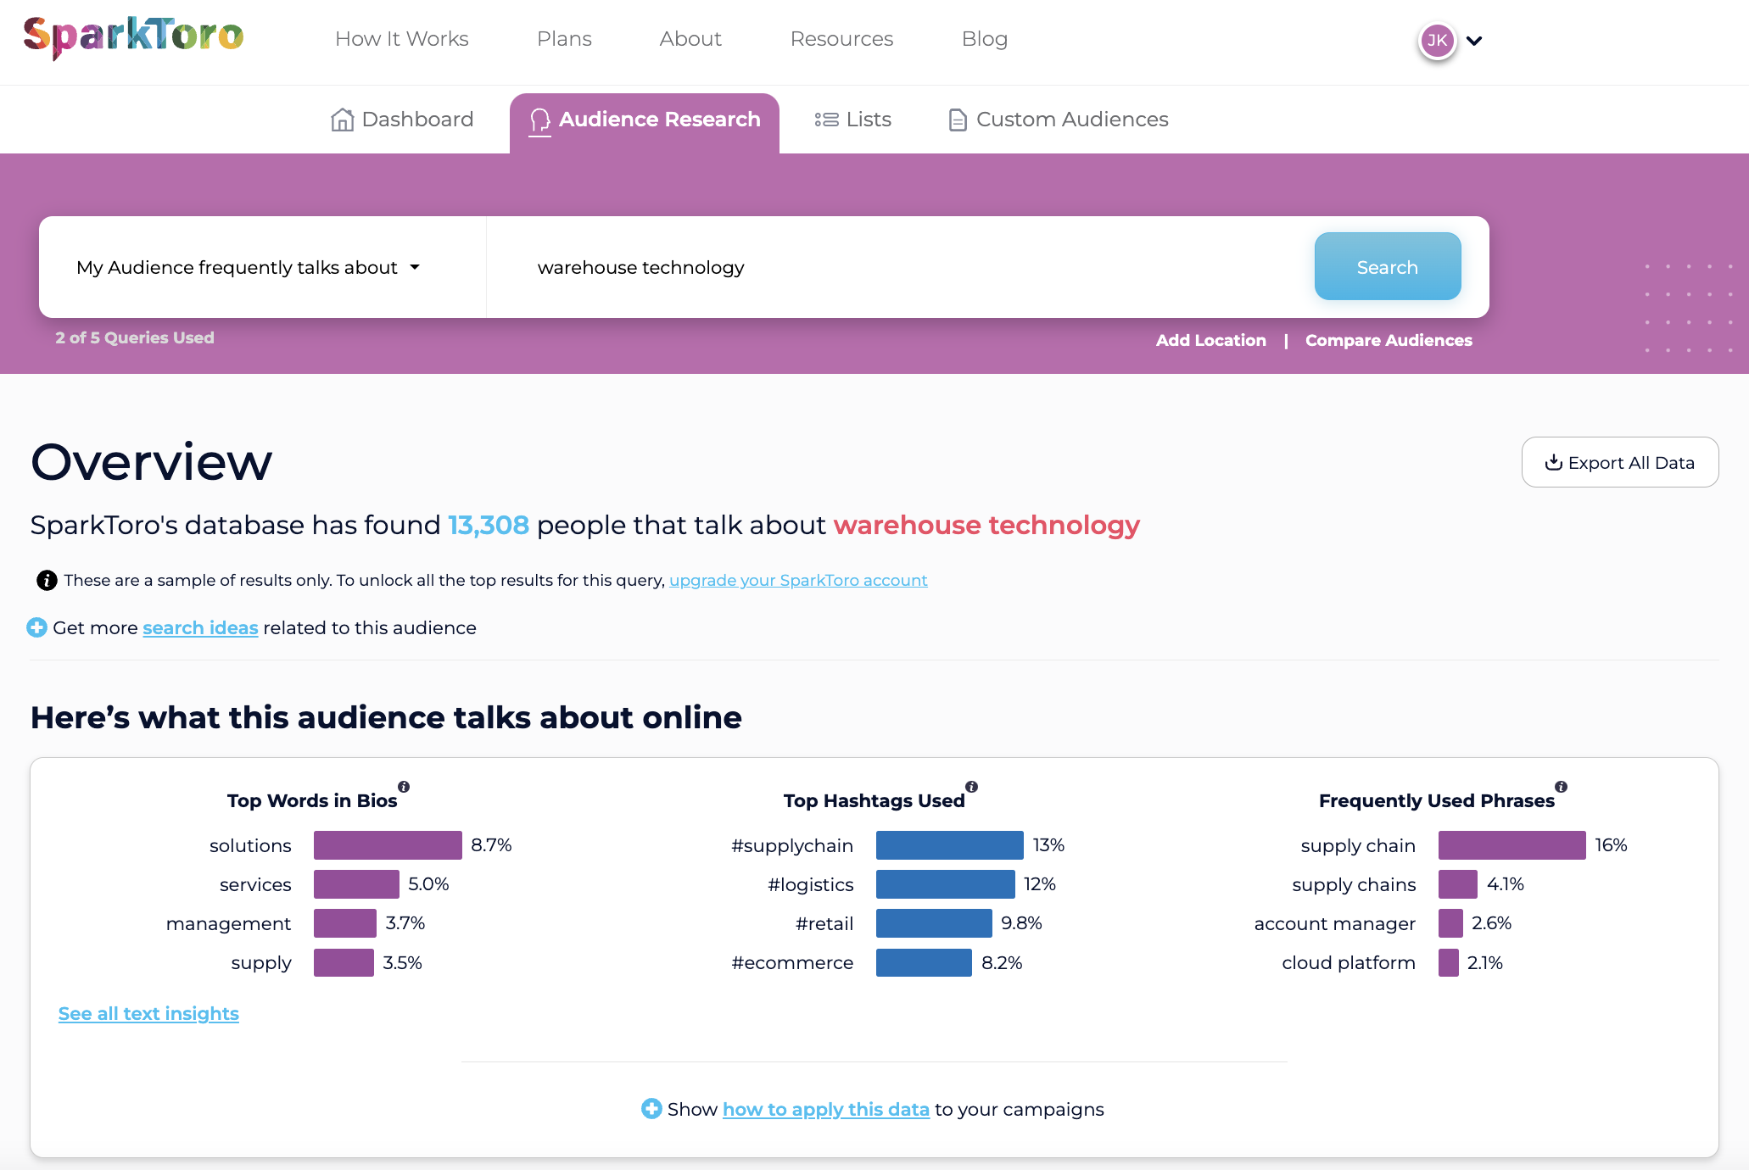Click the 'services' 5.0% bar
Viewport: 1749px width, 1170px height.
[356, 884]
